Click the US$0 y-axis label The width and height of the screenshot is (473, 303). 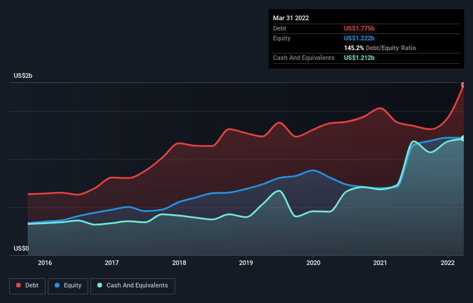point(21,248)
